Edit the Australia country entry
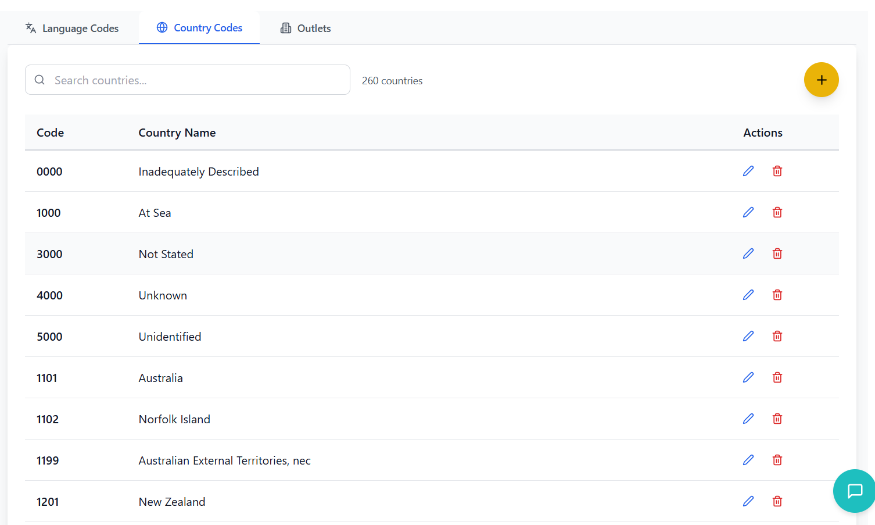Image resolution: width=875 pixels, height=525 pixels. pyautogui.click(x=748, y=377)
